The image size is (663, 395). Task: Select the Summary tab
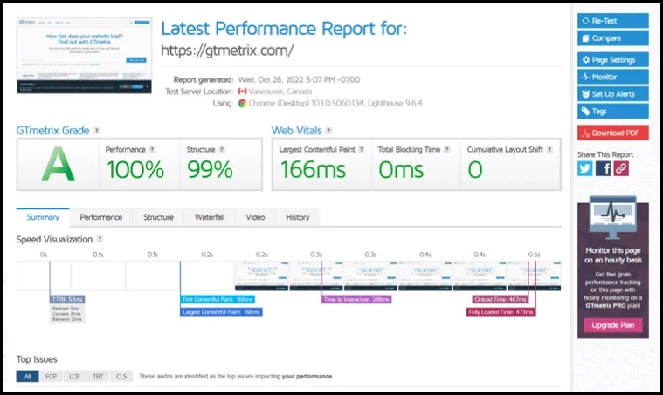[43, 217]
